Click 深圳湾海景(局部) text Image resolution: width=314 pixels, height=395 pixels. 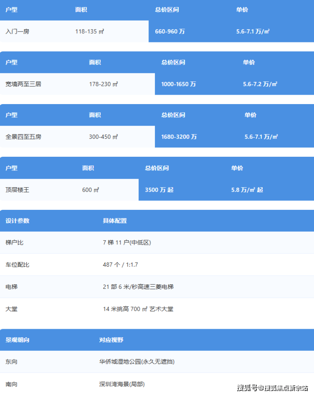(122, 384)
